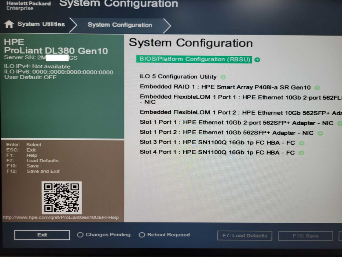Click the arrow icon beside iLO 5 Configuration Utility
Viewport: 342px width, 257px height.
[x=223, y=77]
